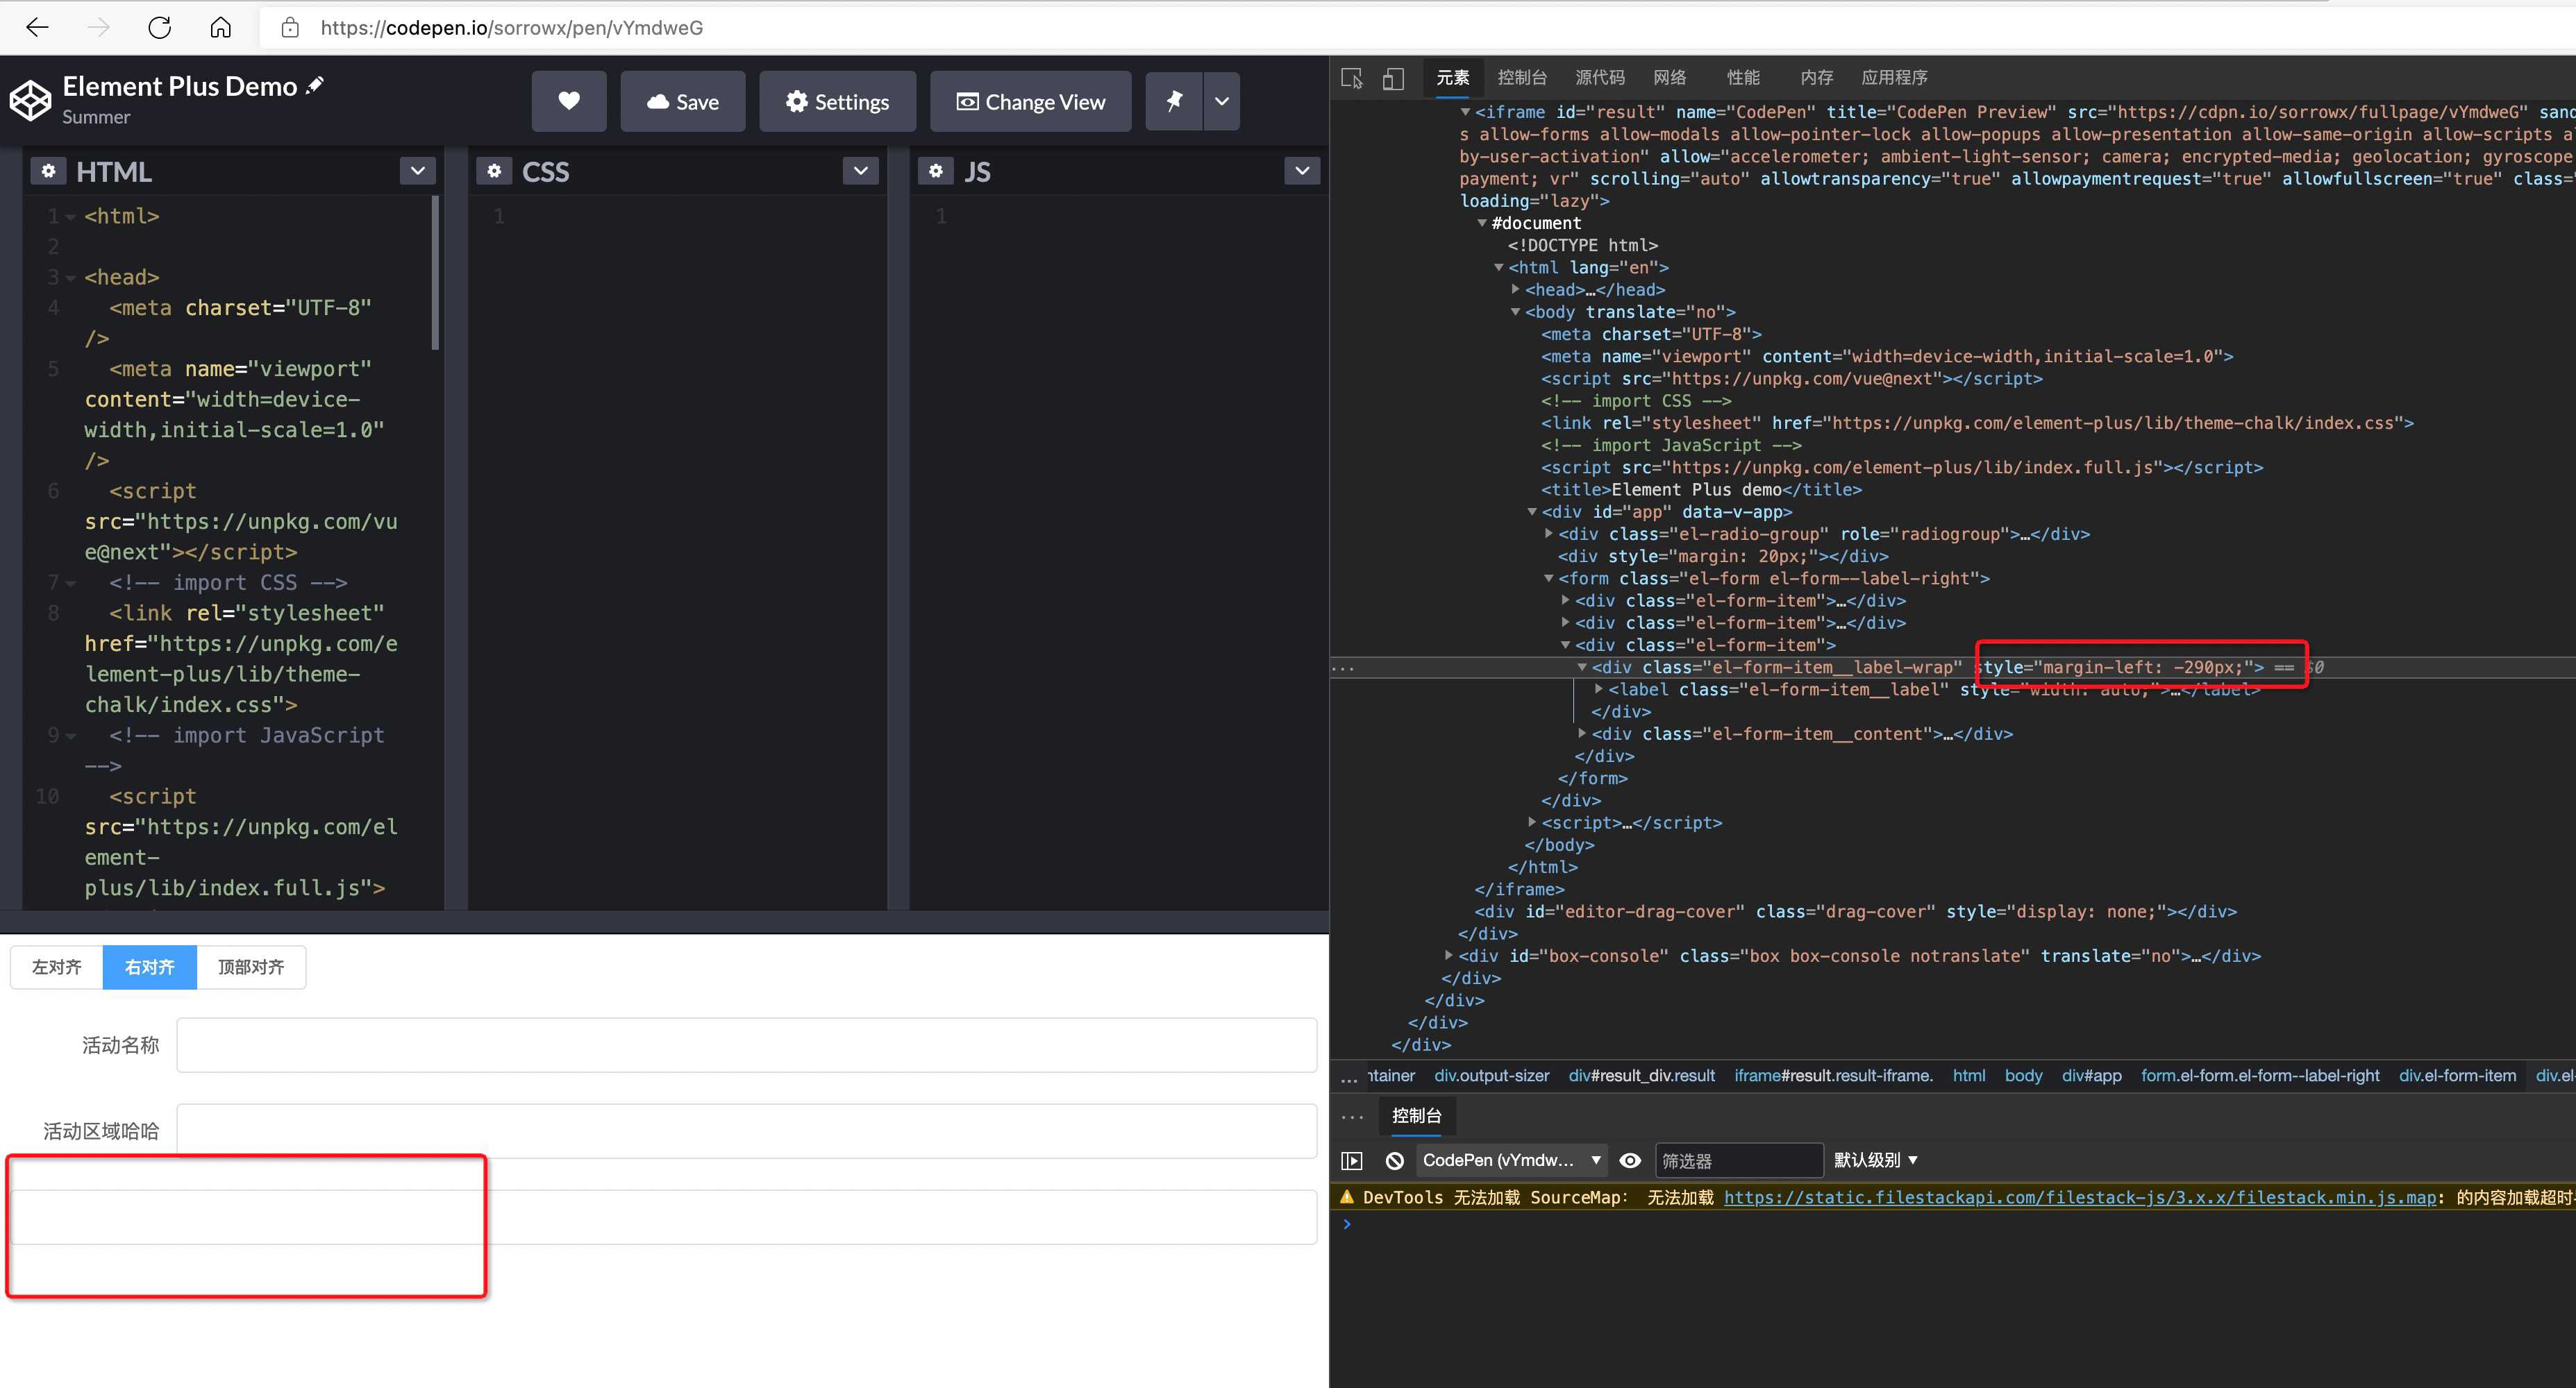Click the HTML editor vertical scrollbar
The width and height of the screenshot is (2576, 1388).
(x=435, y=273)
